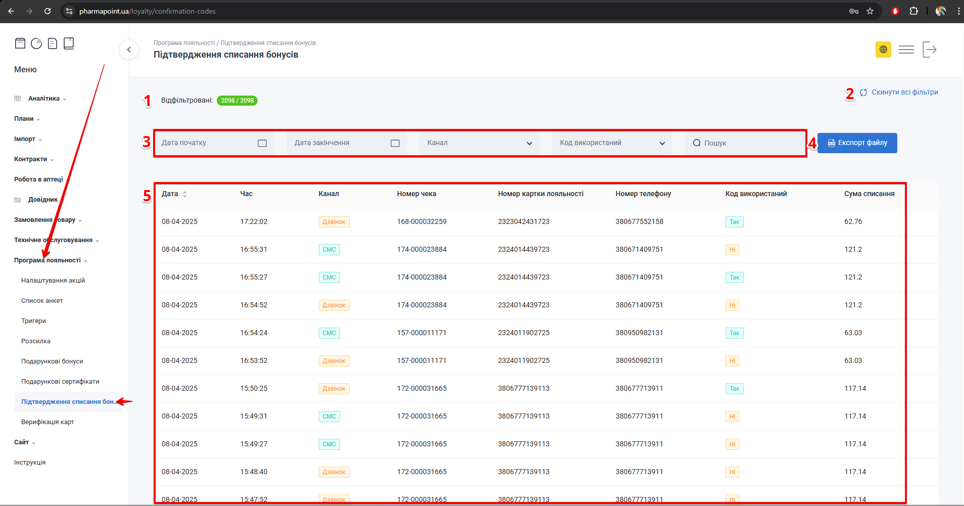
Task: Open the yellow globe language selector
Action: pyautogui.click(x=883, y=50)
